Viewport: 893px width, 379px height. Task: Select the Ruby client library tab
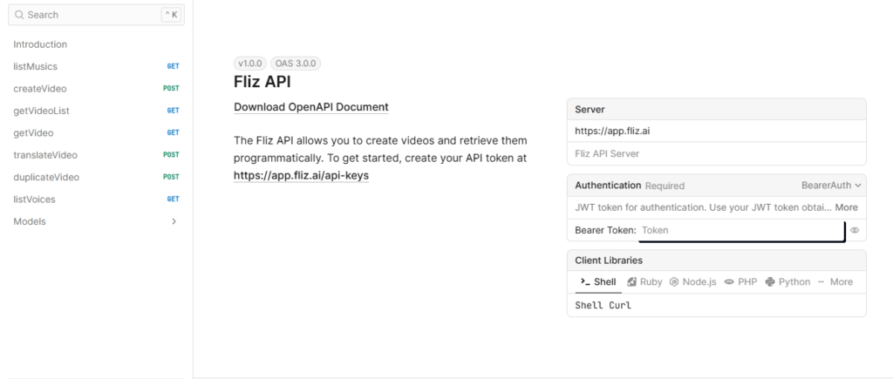click(644, 282)
